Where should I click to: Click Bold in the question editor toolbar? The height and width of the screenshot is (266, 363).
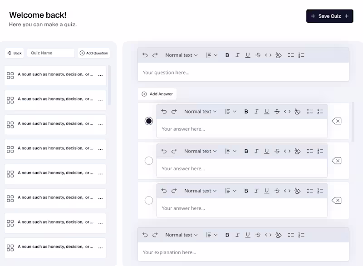(227, 55)
